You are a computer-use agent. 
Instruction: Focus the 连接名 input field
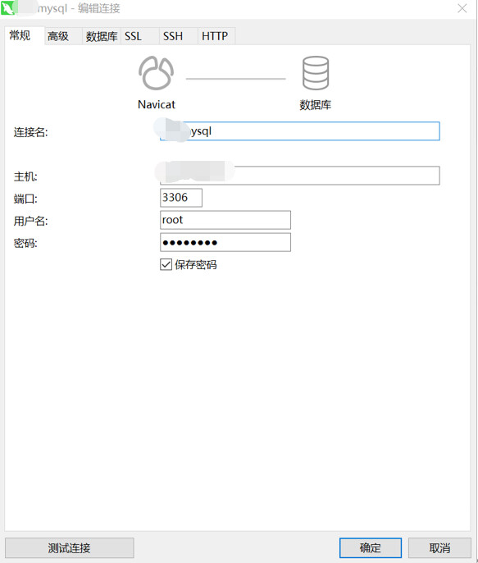pyautogui.click(x=300, y=131)
